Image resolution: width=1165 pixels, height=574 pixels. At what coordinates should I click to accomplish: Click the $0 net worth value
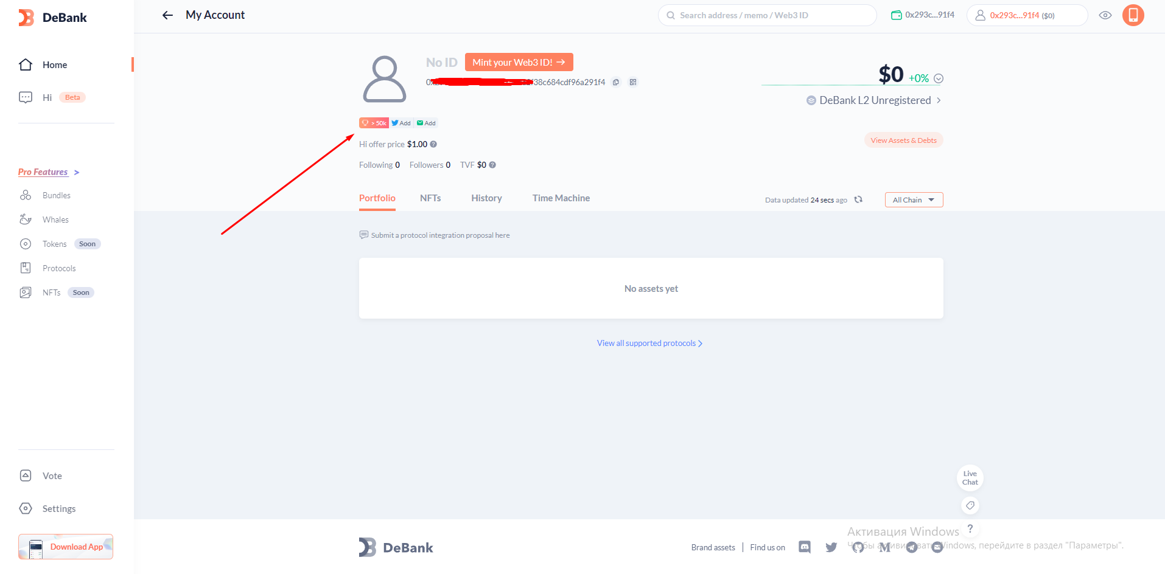tap(891, 74)
